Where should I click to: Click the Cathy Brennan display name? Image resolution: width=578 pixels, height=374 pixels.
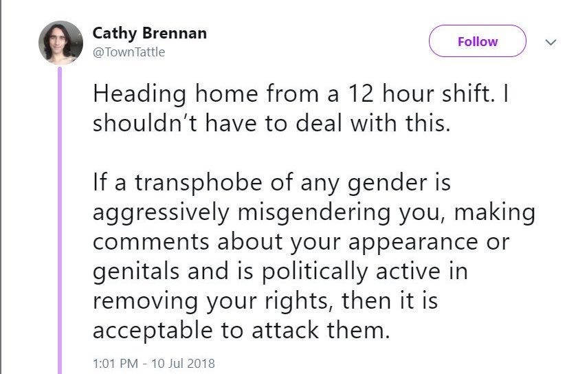pos(149,32)
